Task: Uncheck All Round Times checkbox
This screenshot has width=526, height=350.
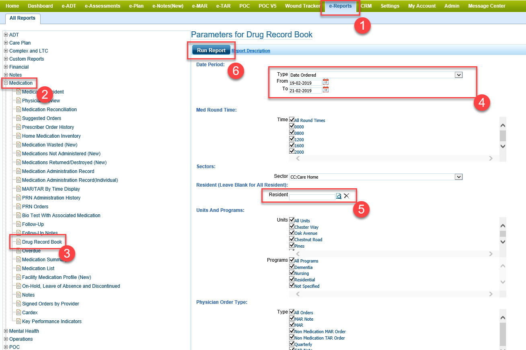Action: point(292,120)
